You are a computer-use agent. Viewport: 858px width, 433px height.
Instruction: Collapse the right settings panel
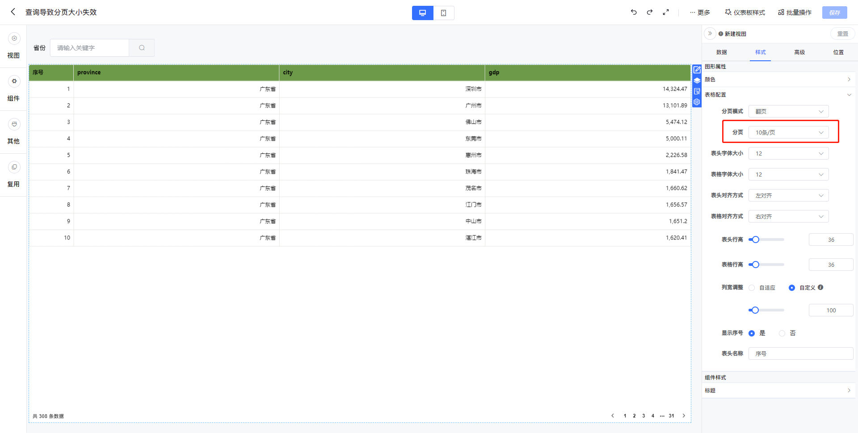(710, 34)
